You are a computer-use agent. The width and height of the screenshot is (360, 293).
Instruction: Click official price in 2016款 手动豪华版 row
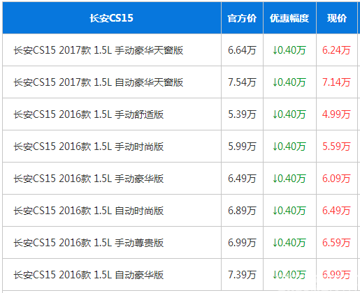point(242,179)
